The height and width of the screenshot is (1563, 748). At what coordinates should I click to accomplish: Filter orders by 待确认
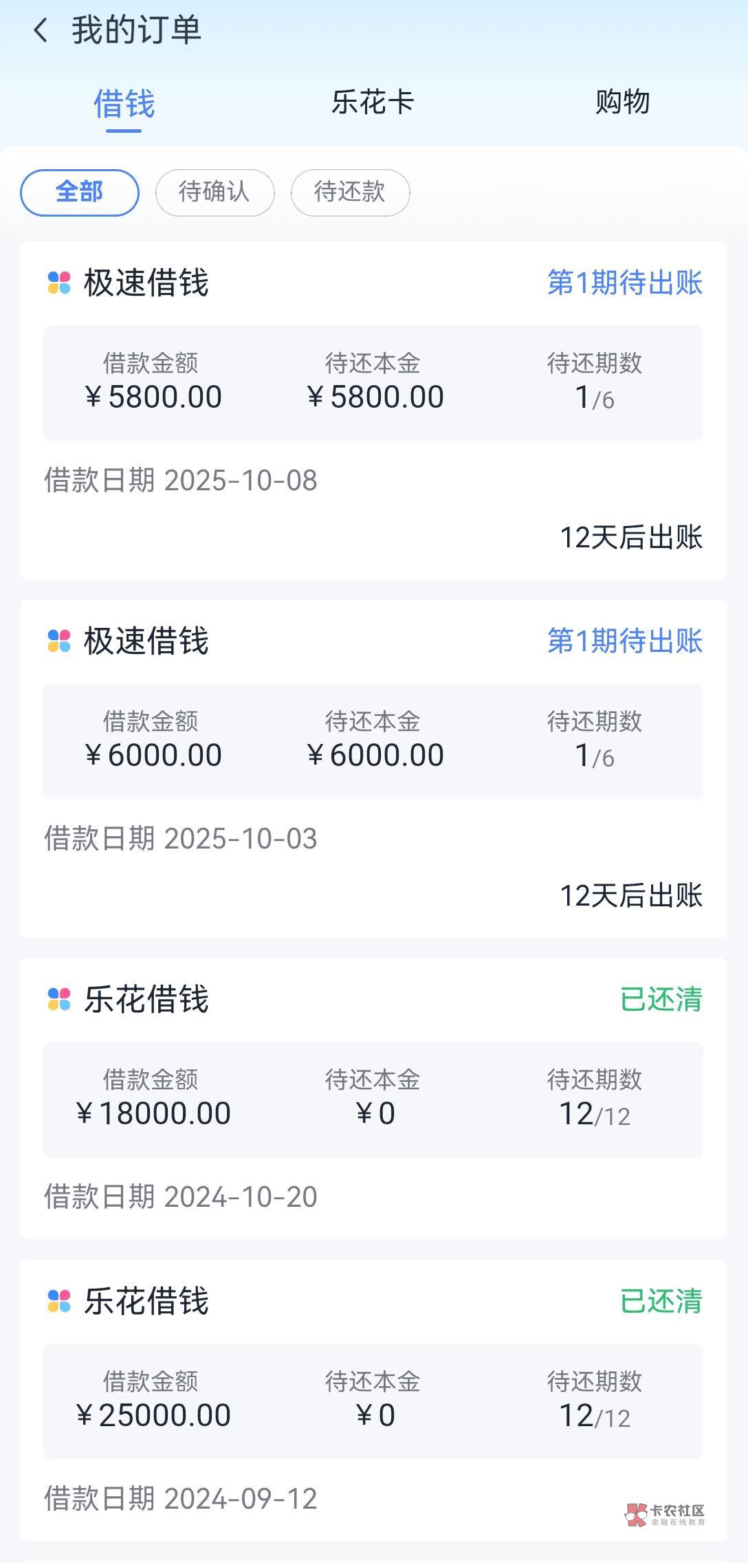(214, 192)
